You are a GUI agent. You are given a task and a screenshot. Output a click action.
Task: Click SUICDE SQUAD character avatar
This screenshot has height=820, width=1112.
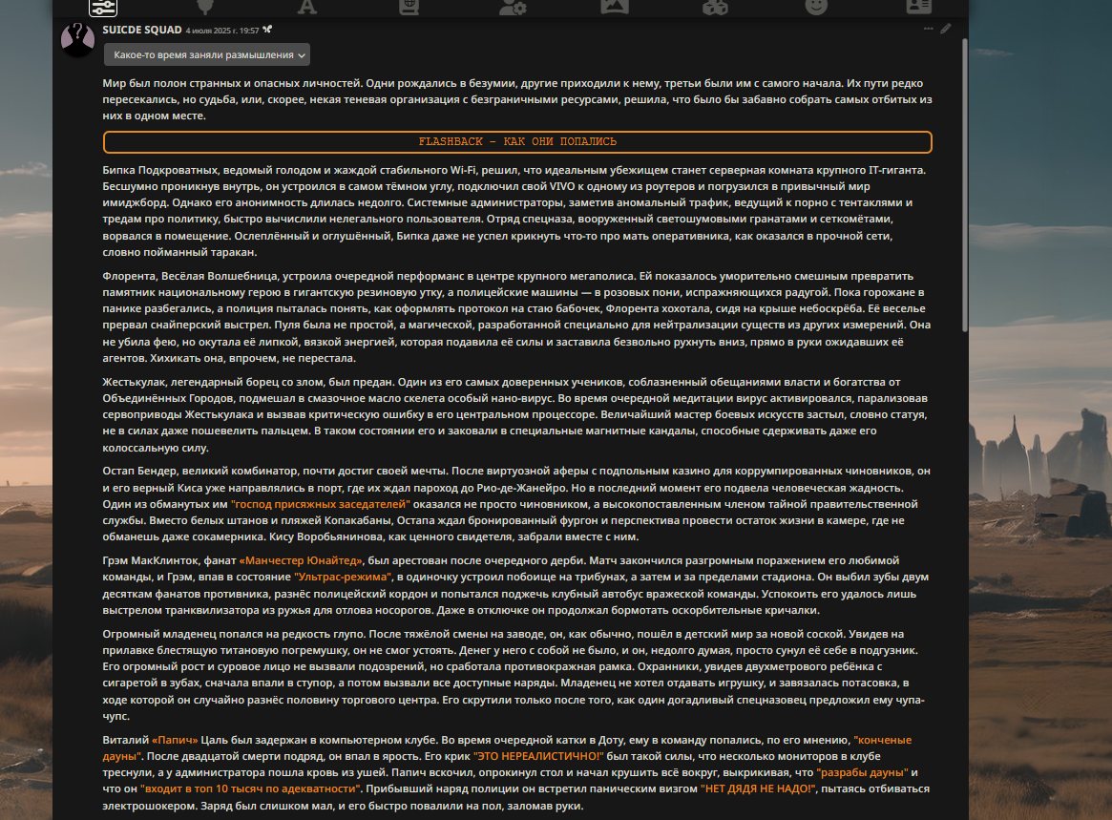78,40
